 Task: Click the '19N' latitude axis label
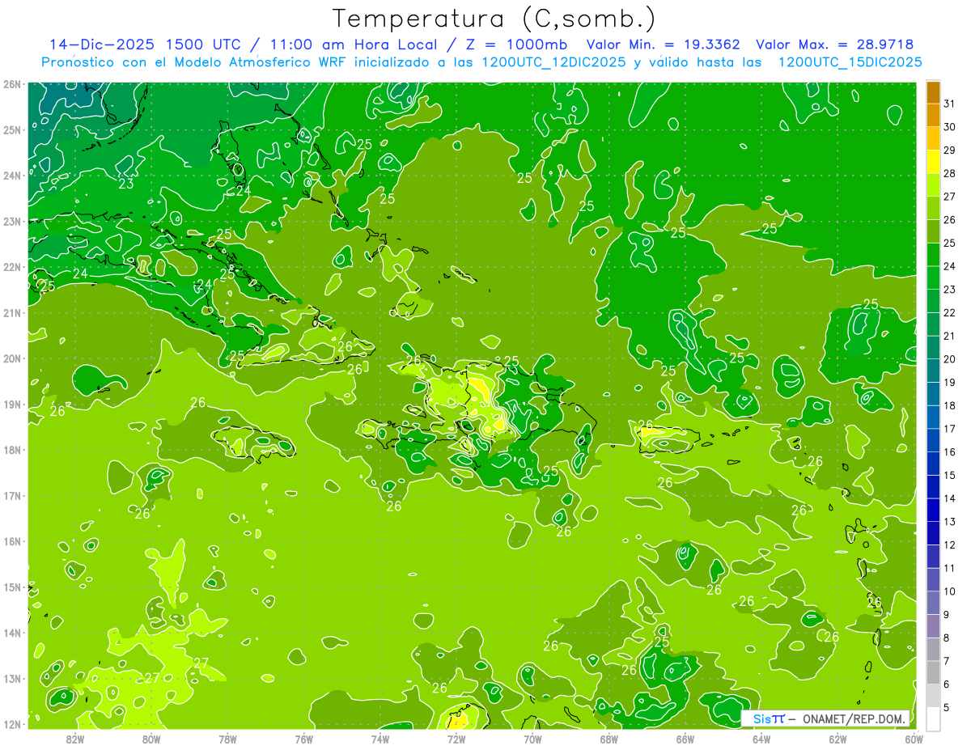pyautogui.click(x=12, y=405)
